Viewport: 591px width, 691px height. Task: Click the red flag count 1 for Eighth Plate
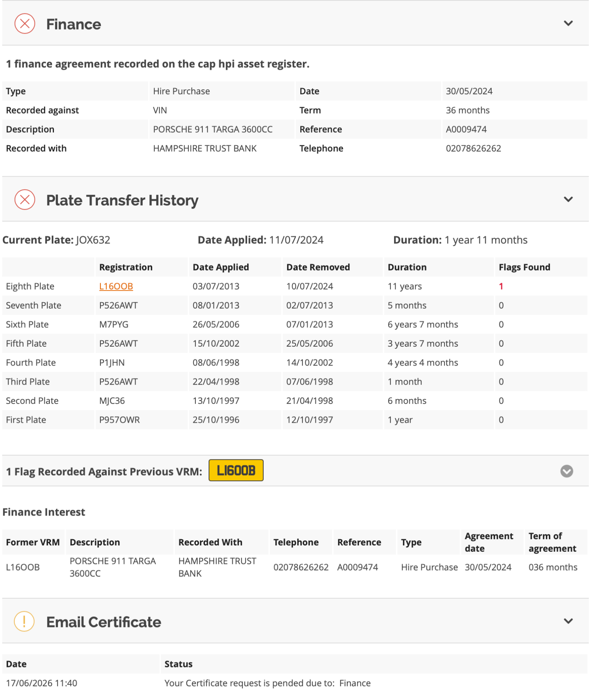pos(501,286)
